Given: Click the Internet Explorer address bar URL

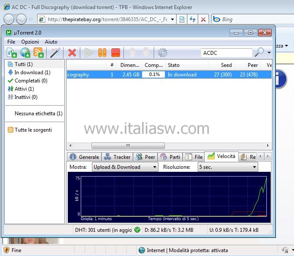Looking at the screenshot, I should coord(107,19).
